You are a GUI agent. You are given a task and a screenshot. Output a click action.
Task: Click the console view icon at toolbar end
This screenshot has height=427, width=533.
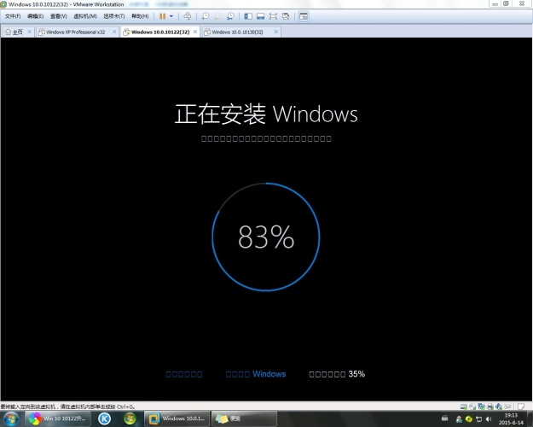click(x=304, y=16)
